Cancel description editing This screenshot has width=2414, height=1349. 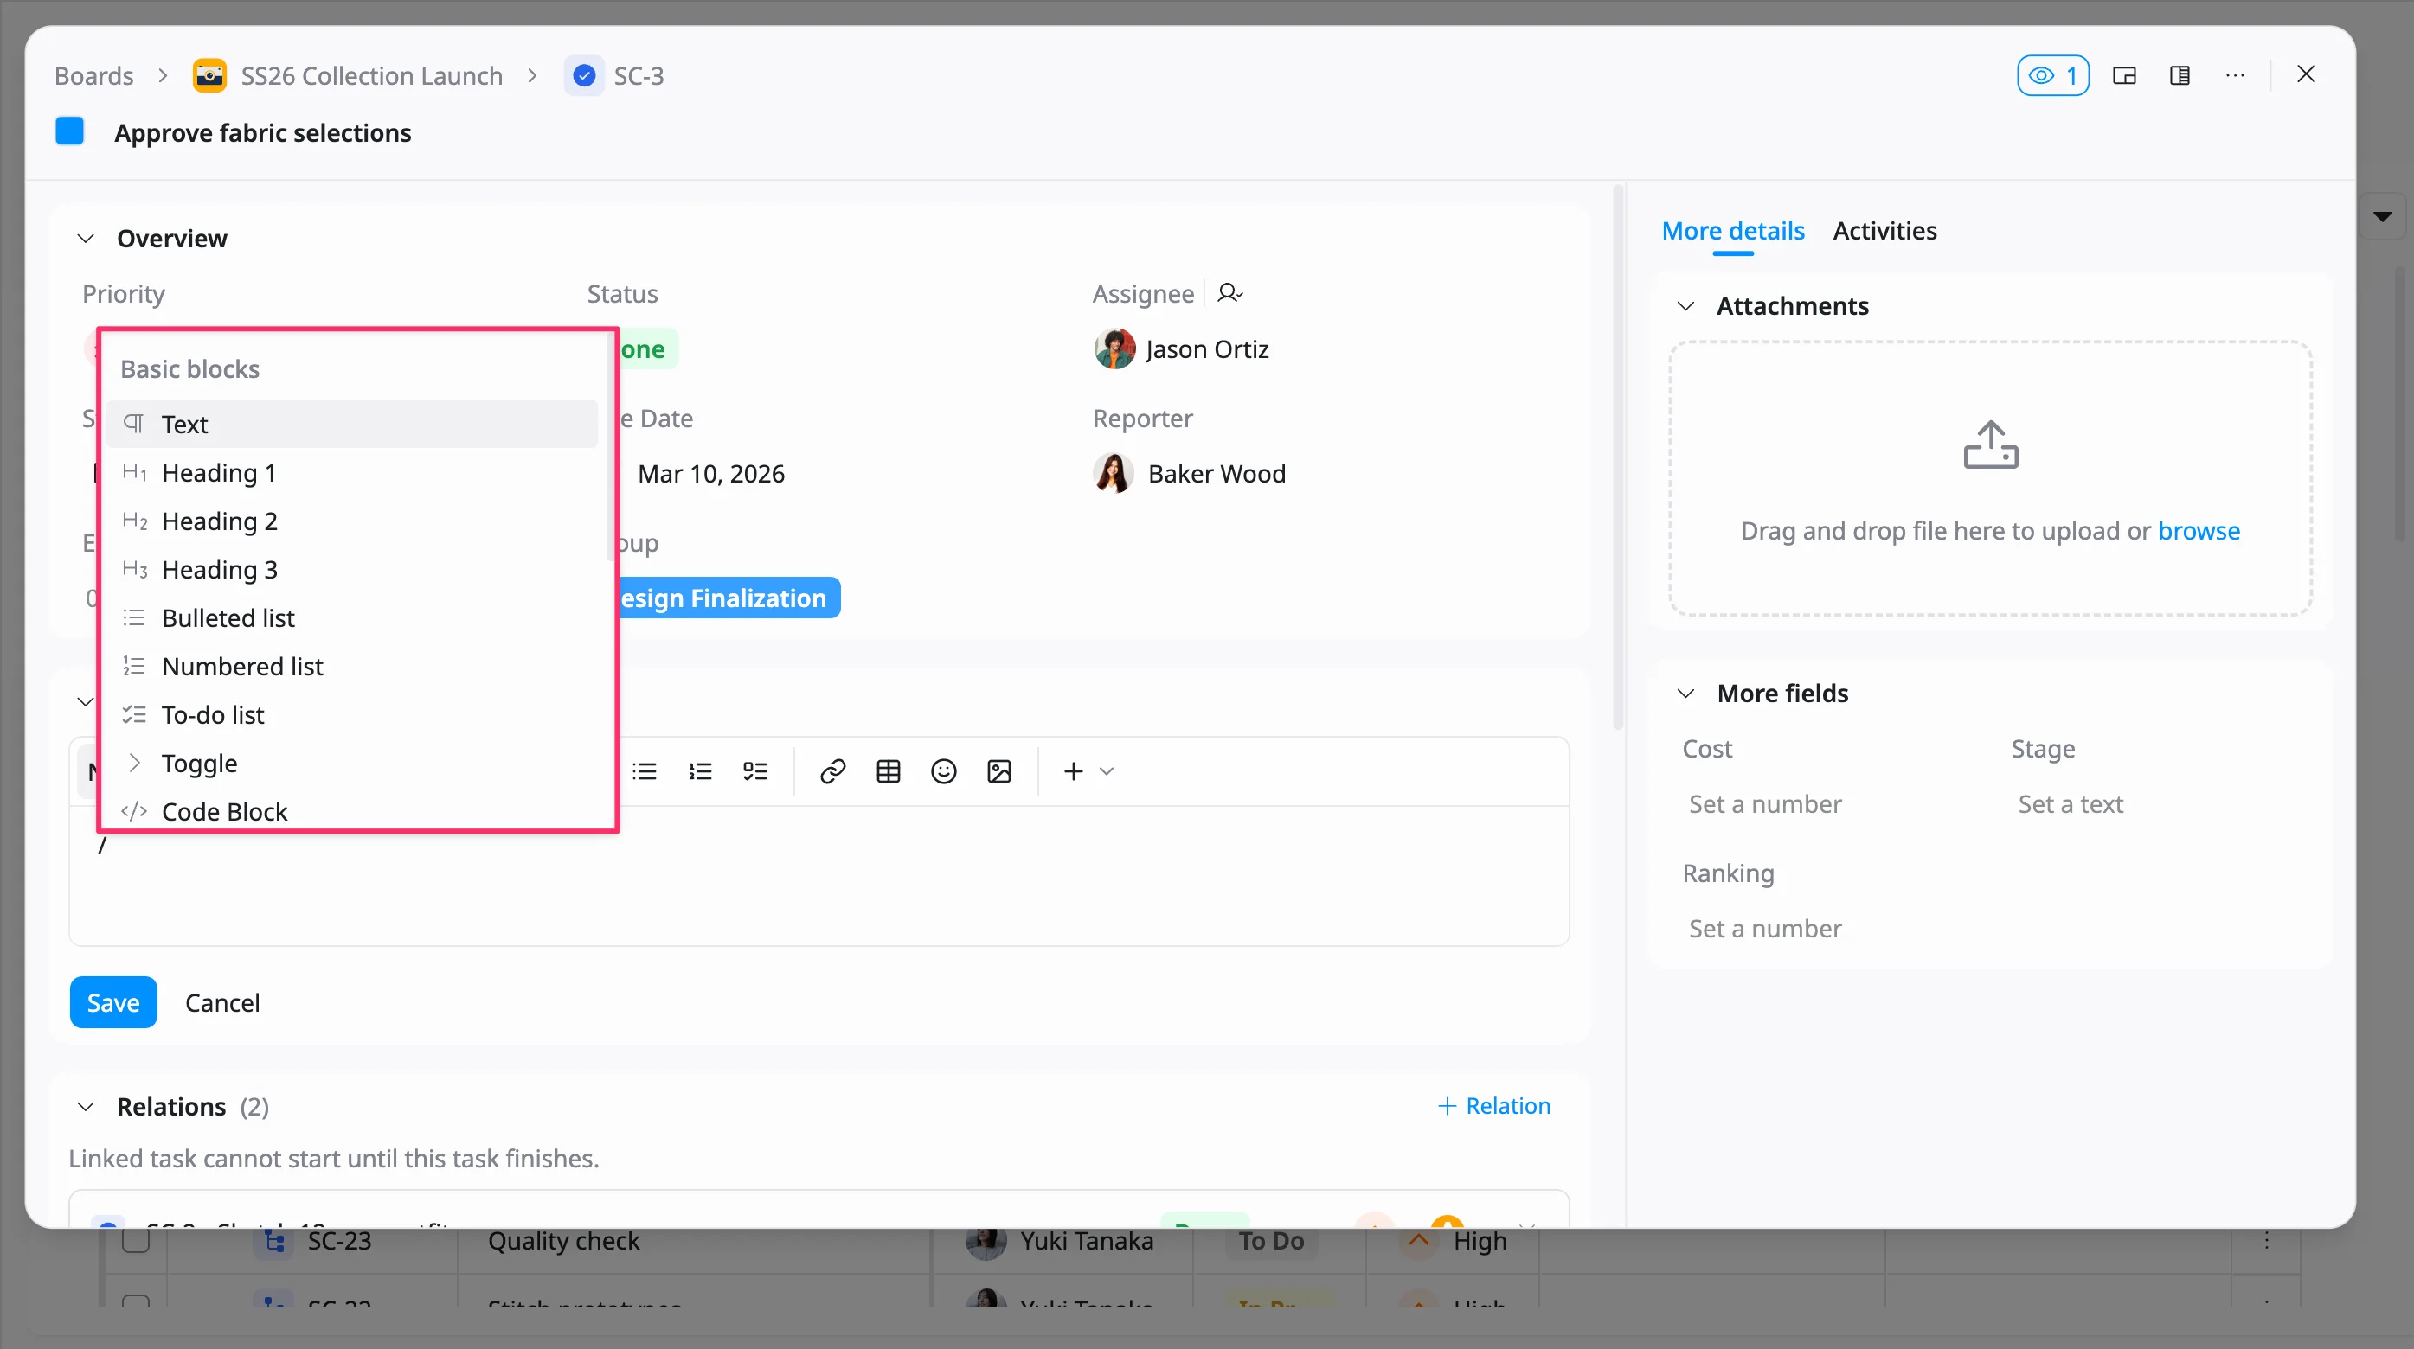pyautogui.click(x=222, y=1002)
